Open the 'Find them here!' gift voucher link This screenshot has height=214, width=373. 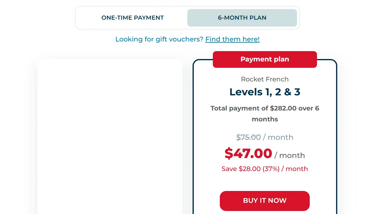(x=232, y=39)
